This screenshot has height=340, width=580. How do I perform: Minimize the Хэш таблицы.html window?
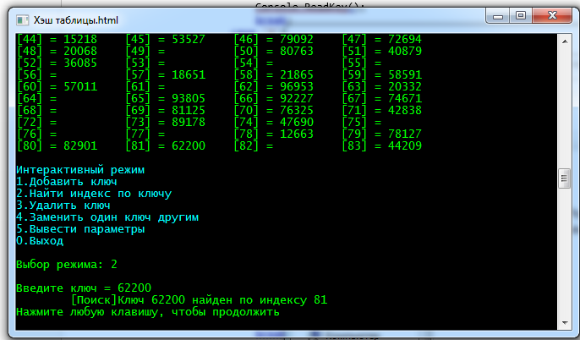pyautogui.click(x=498, y=16)
